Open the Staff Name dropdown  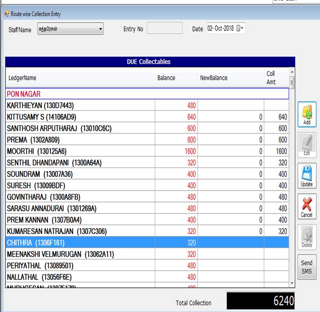70,29
